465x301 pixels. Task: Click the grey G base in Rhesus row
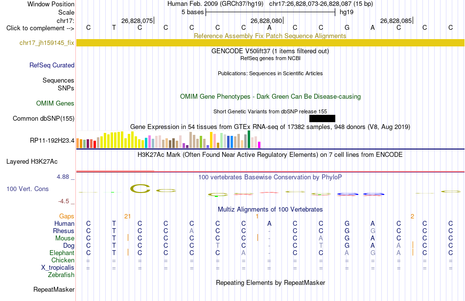coord(373,231)
